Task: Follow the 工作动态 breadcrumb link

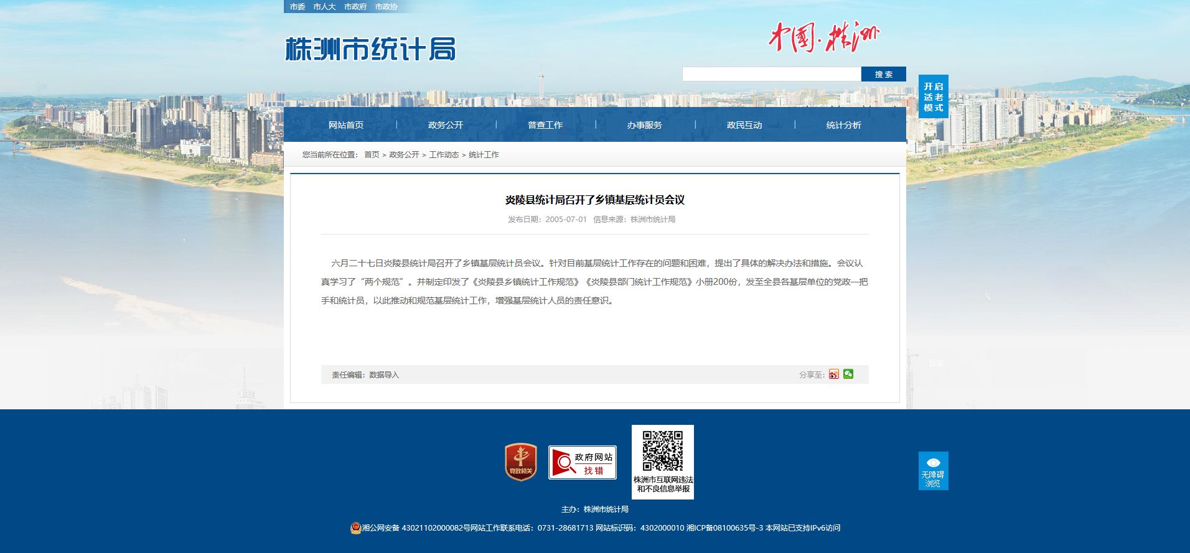Action: click(x=444, y=155)
